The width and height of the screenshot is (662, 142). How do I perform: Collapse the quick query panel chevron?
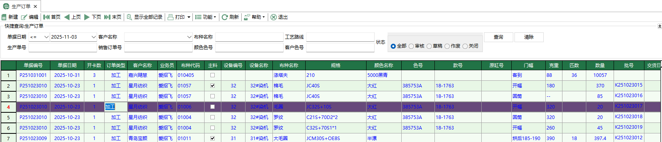(x=659, y=27)
